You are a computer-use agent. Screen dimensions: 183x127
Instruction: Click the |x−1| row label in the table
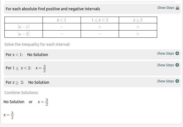click(x=23, y=27)
